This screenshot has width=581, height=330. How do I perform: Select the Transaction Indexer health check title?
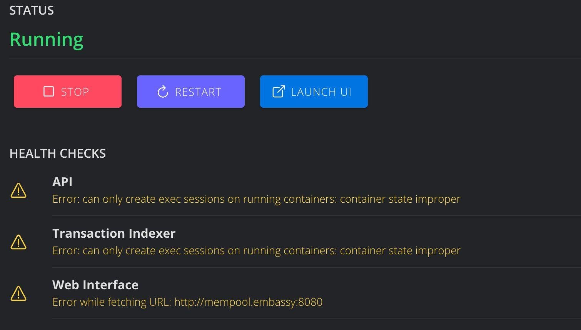(114, 233)
